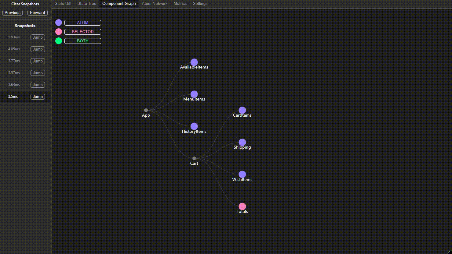The width and height of the screenshot is (452, 254).
Task: Collapse the App root node
Action: click(146, 110)
